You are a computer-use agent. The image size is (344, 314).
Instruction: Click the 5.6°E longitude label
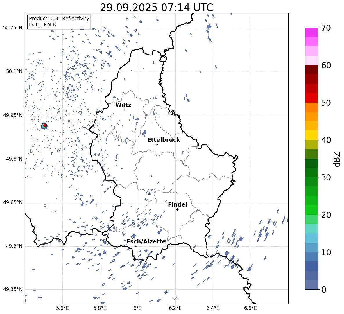[62, 308]
